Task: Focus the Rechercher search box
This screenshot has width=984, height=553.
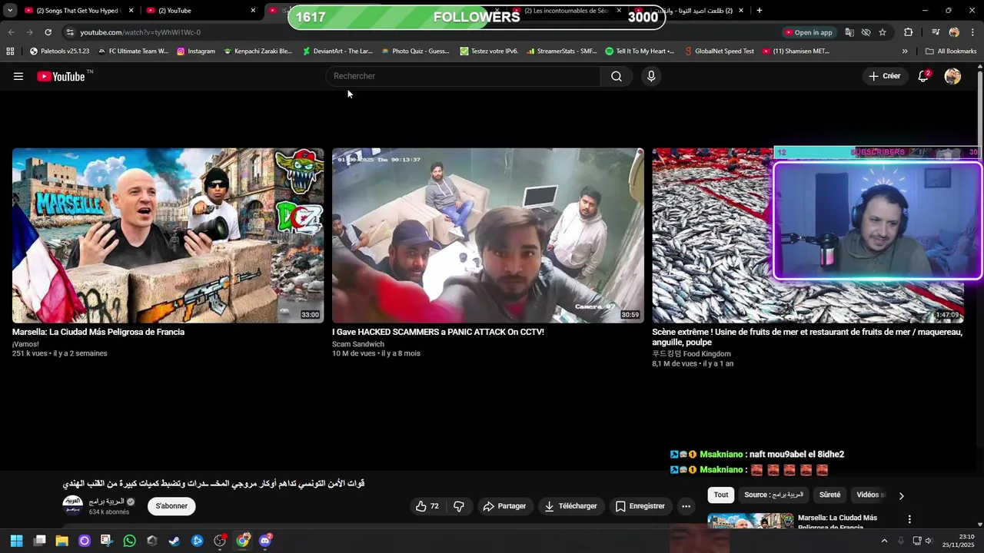Action: (463, 76)
